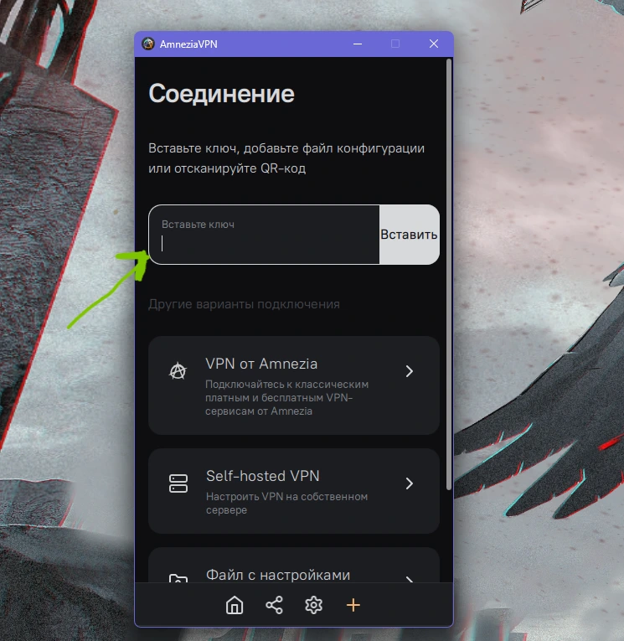Select the VPN от Amnezia option title
The height and width of the screenshot is (641, 624).
click(261, 364)
